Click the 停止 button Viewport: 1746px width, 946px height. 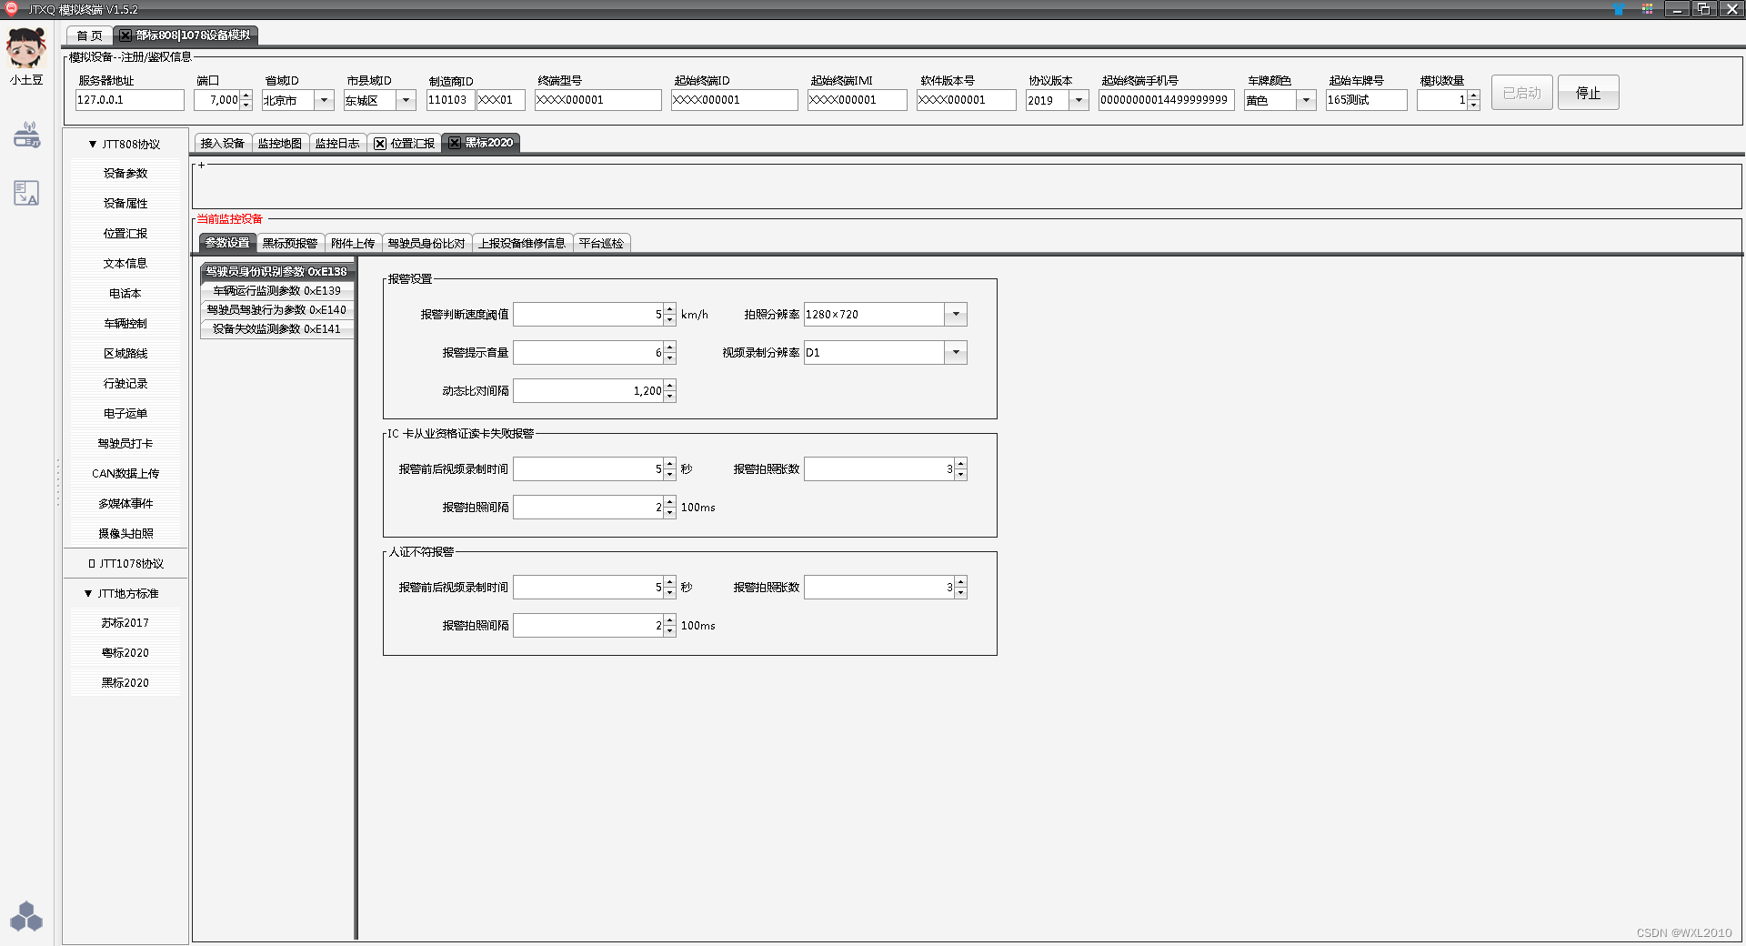(1588, 92)
